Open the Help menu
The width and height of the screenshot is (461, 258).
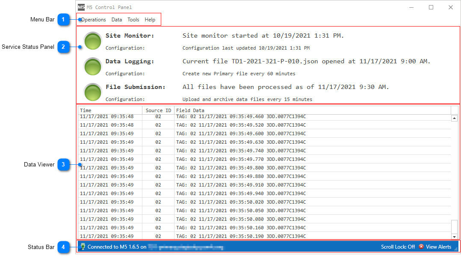pyautogui.click(x=150, y=20)
